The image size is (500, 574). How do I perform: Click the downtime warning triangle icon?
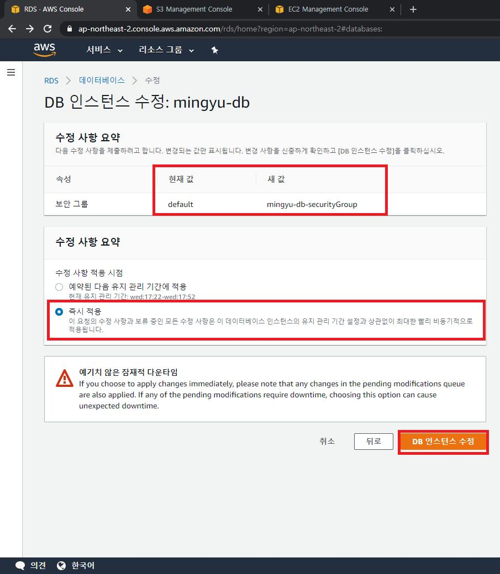65,378
